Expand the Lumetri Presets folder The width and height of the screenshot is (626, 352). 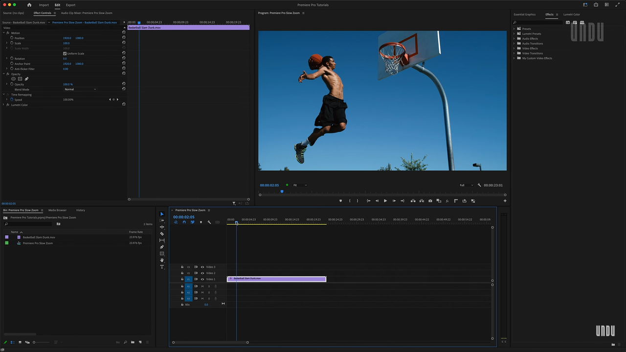[x=514, y=34]
